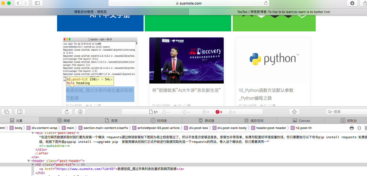Open post 听"前微软系"AI大牛讲"京东新生活"
367x176 pixels.
coord(187,90)
